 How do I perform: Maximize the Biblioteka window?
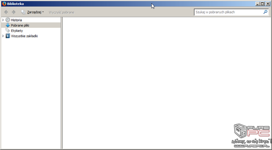pyautogui.click(x=263, y=4)
